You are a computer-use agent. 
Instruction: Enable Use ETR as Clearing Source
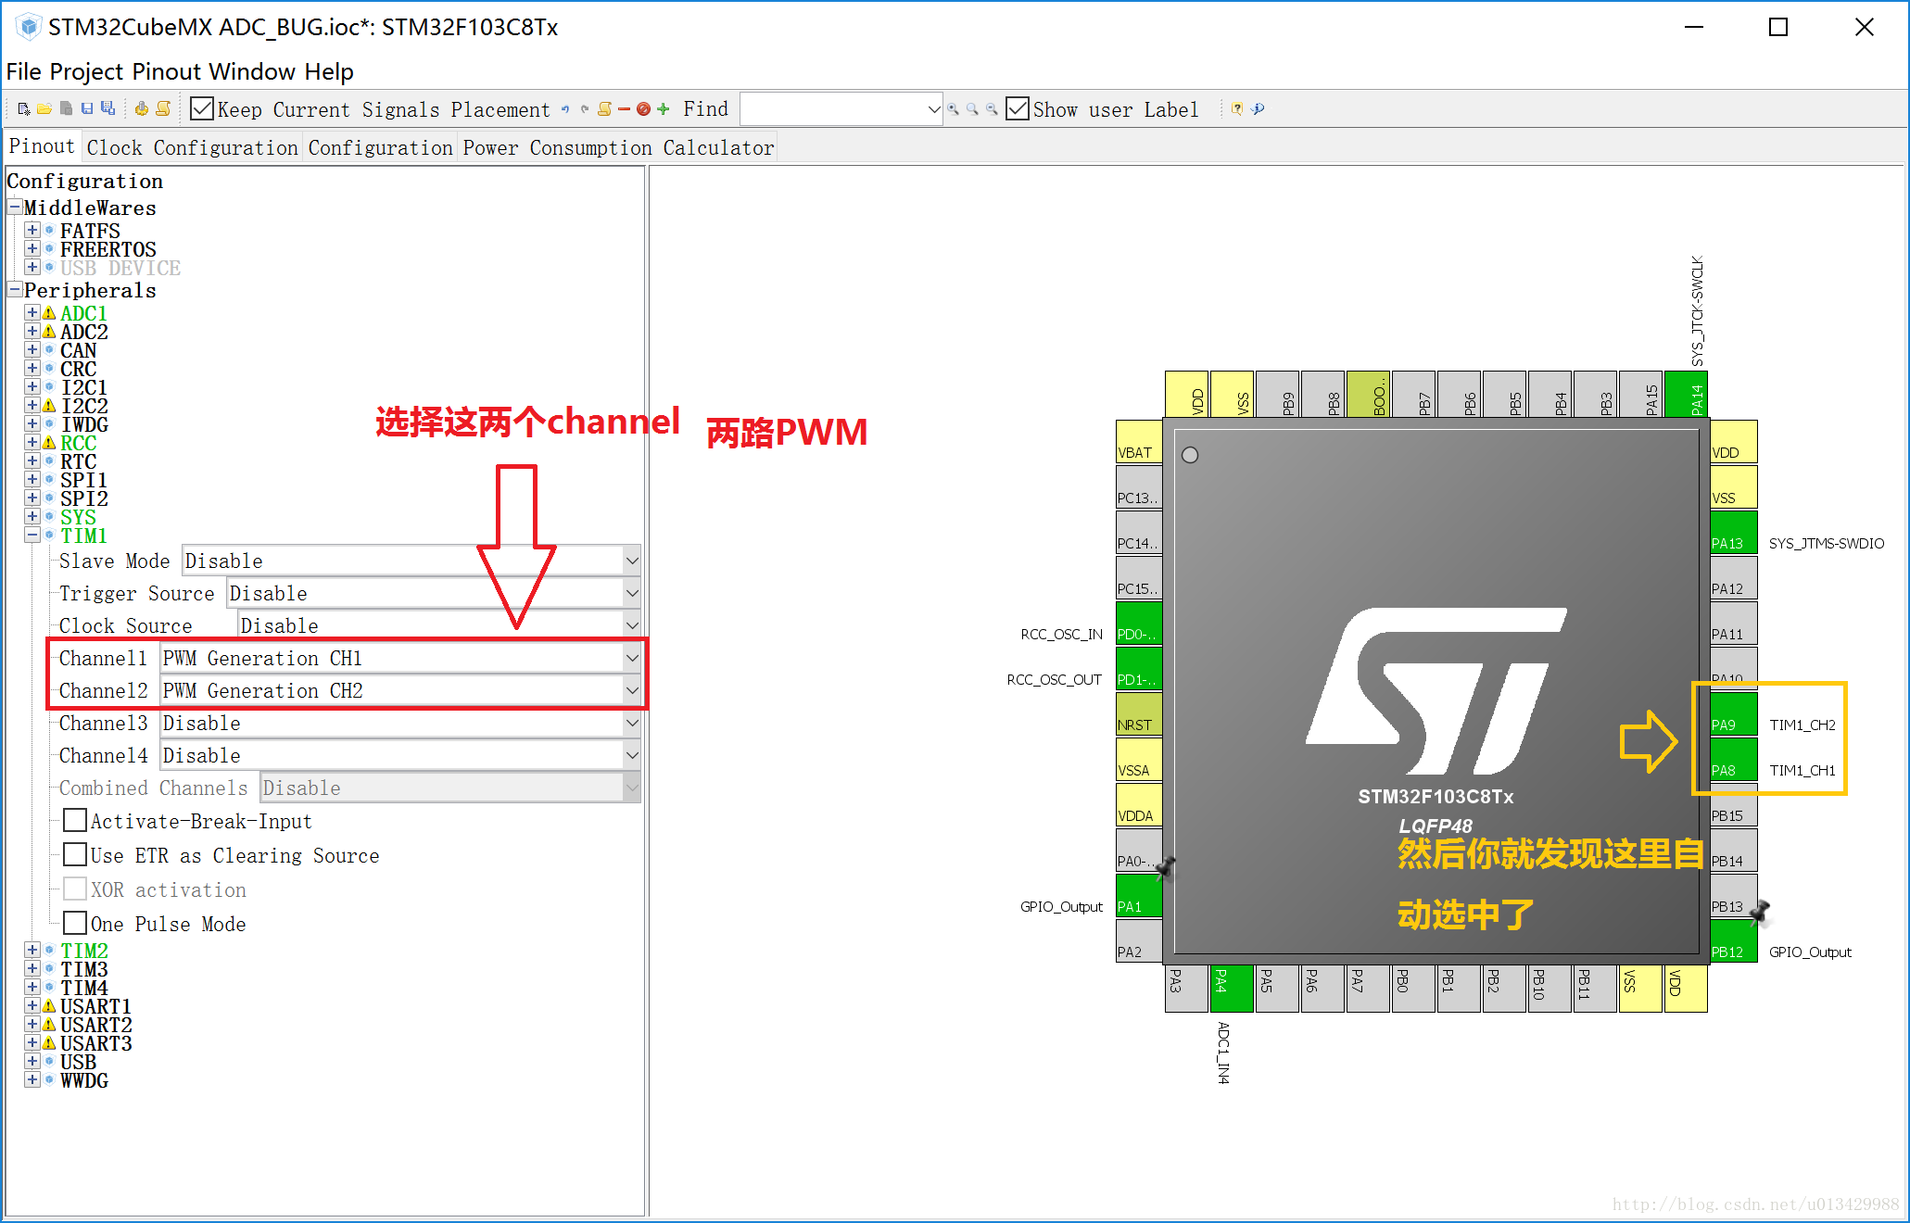(x=75, y=855)
